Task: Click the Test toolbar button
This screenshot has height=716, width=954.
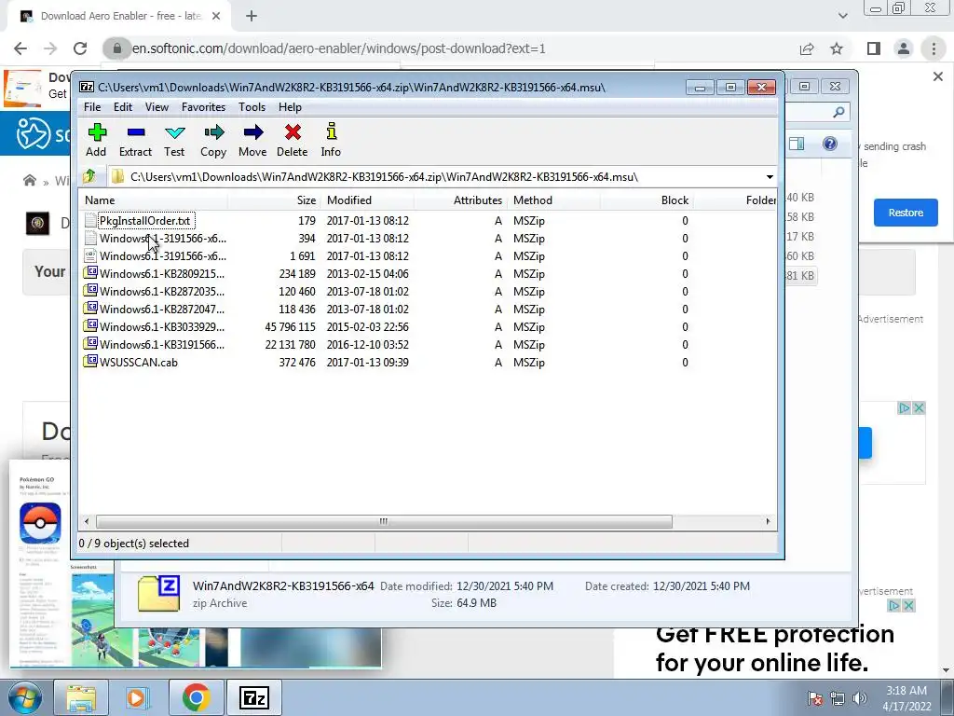Action: (x=174, y=141)
